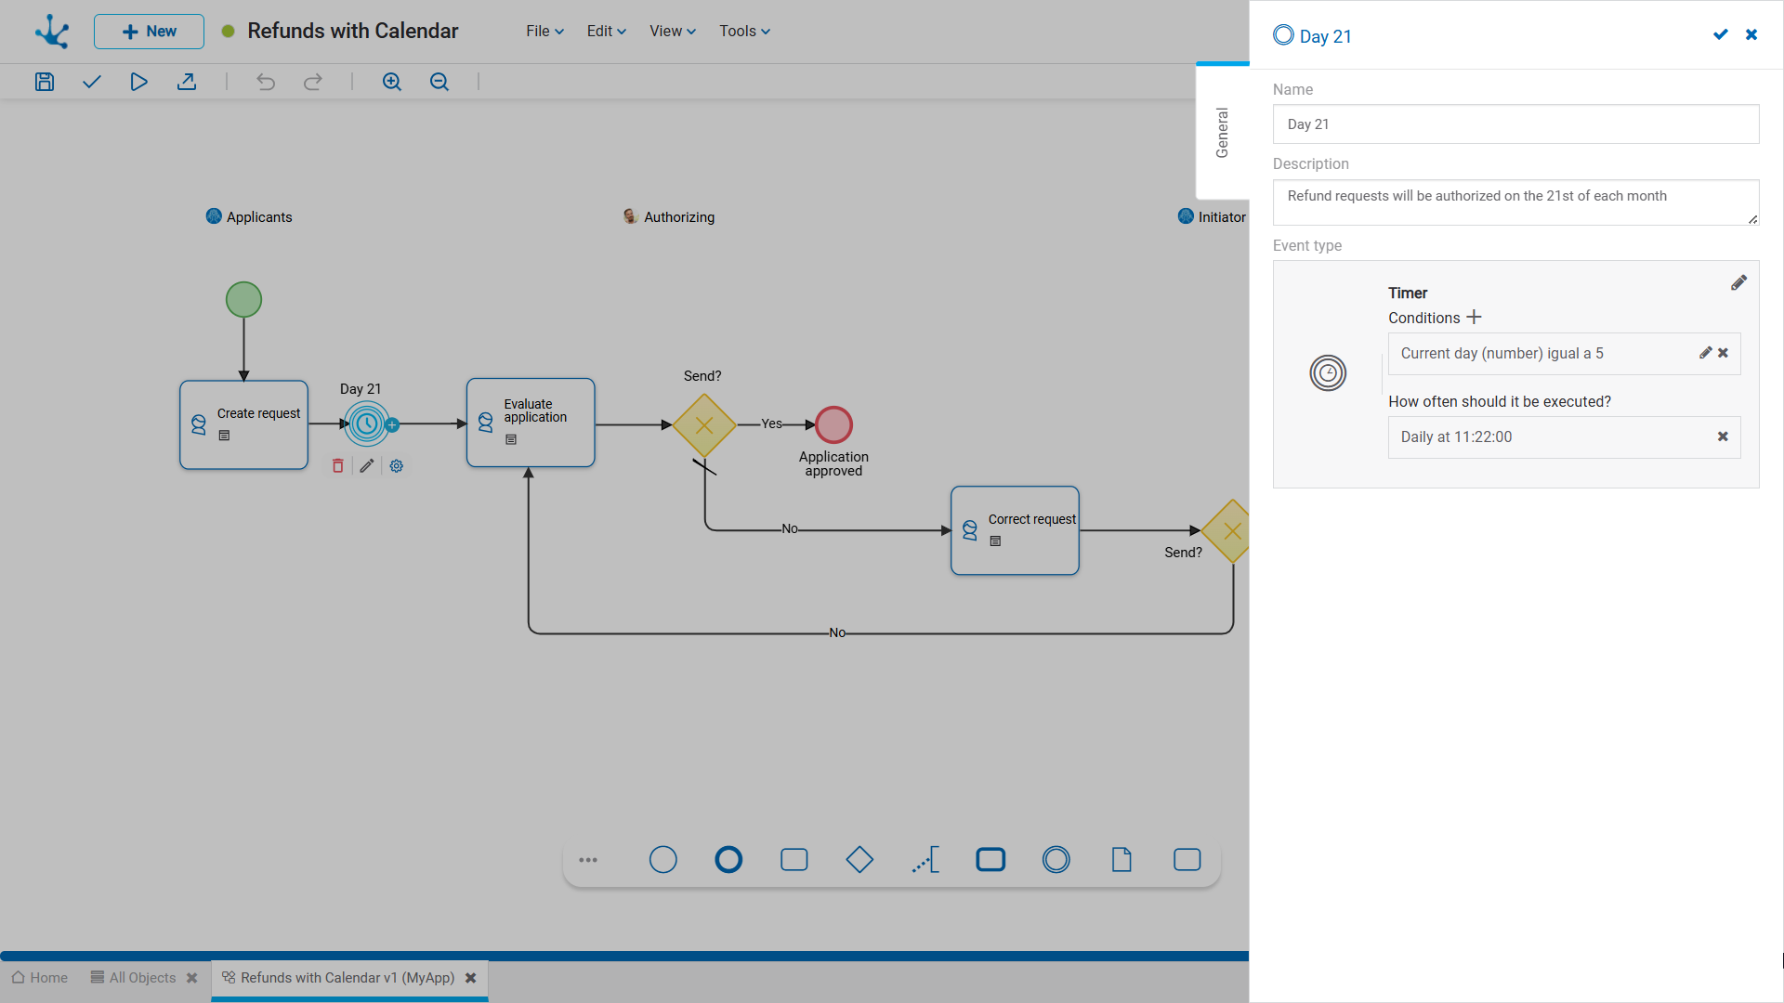Select the Application approved end event
Image resolution: width=1784 pixels, height=1003 pixels.
pos(833,424)
